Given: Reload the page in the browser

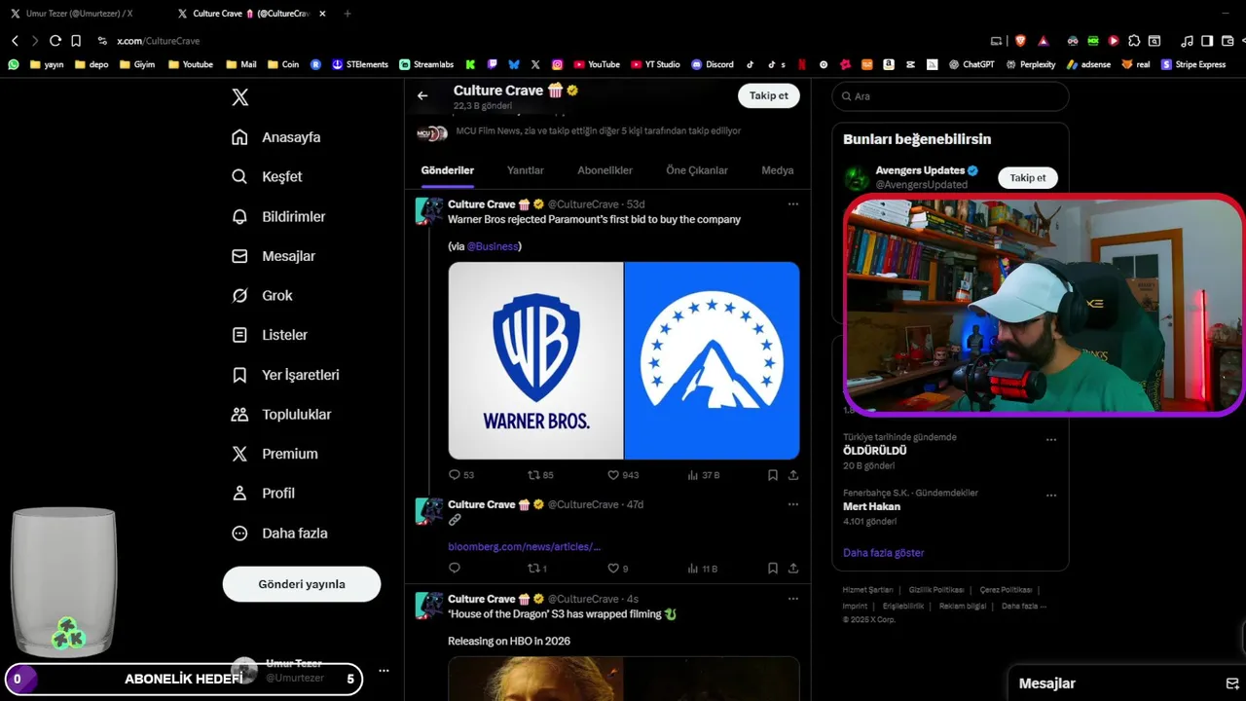Looking at the screenshot, I should [x=55, y=41].
